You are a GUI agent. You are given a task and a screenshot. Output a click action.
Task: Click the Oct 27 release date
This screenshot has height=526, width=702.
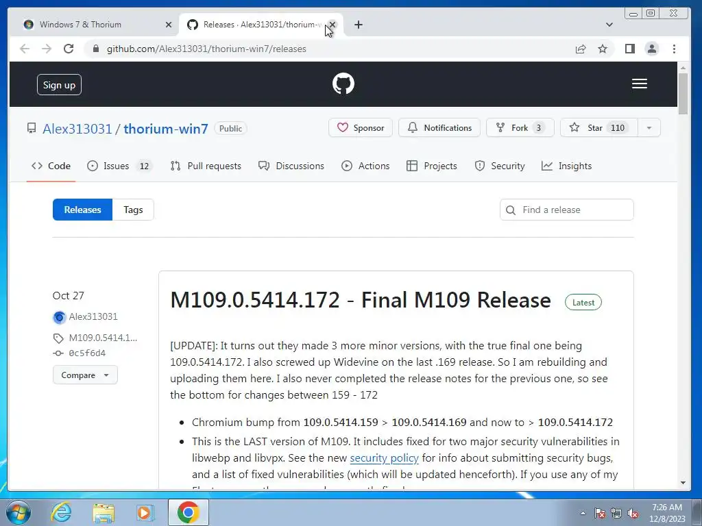pyautogui.click(x=68, y=296)
